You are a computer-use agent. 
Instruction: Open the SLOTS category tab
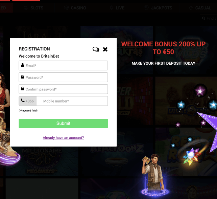pyautogui.click(x=34, y=8)
